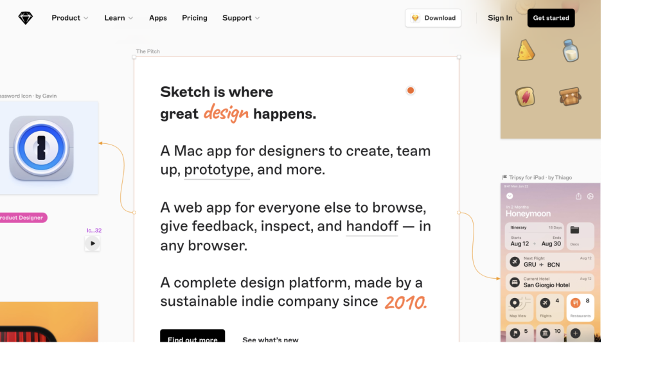Screen dimensions: 658x370
Task: Click the Find out more button
Action: tap(192, 336)
